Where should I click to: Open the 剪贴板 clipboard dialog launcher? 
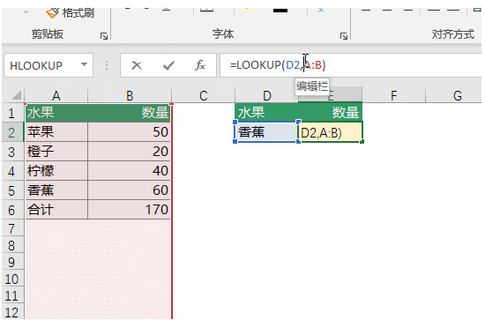pyautogui.click(x=104, y=36)
